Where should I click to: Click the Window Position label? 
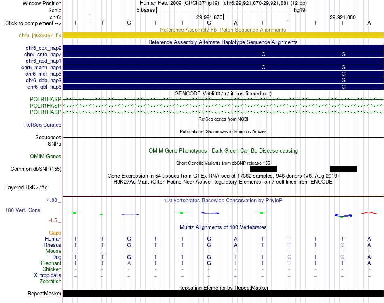coord(42,3)
